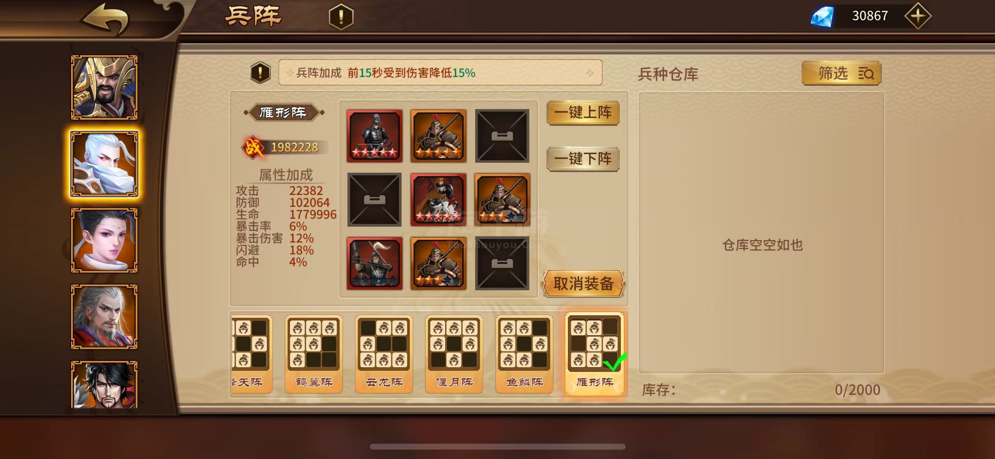Tap the info icon beside 兵阵加成 bonus
The height and width of the screenshot is (459, 995).
point(260,73)
